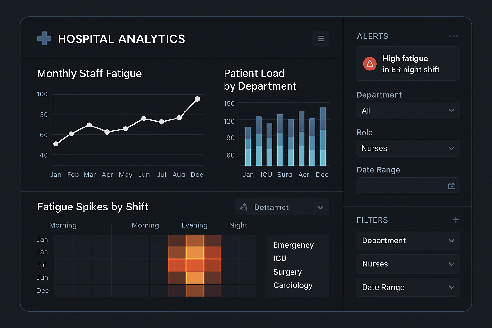Expand the Date Range filter dropdown
Image resolution: width=492 pixels, height=328 pixels.
tap(408, 287)
